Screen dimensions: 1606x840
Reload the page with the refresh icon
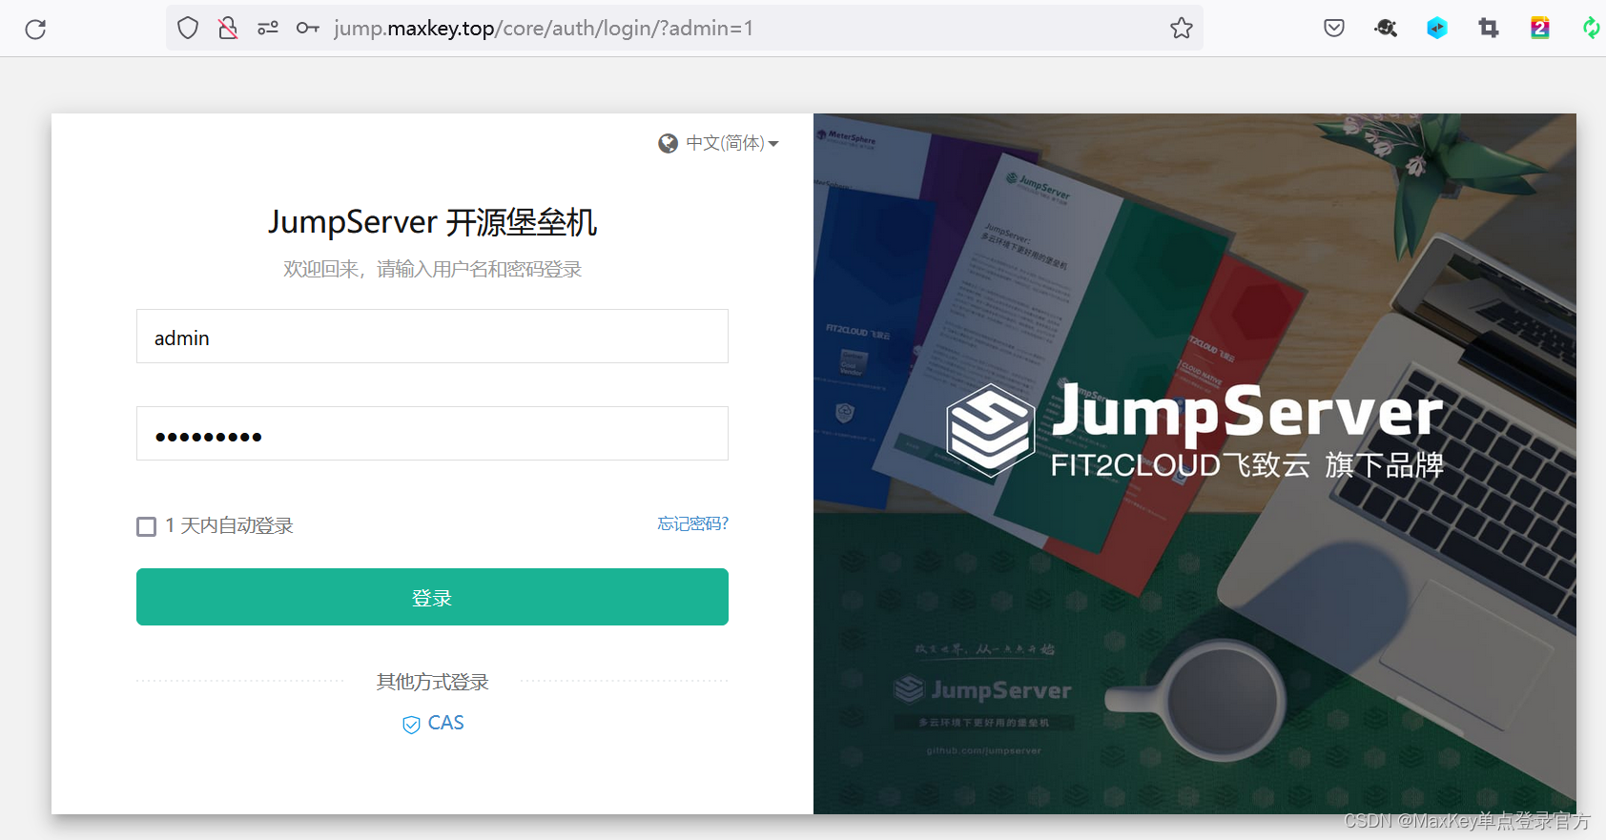coord(35,29)
